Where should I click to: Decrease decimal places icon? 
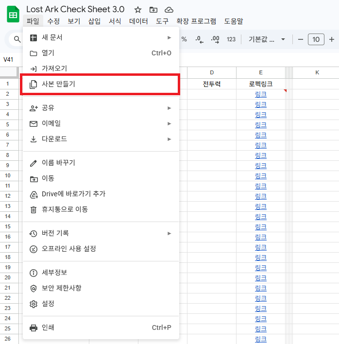coord(199,39)
